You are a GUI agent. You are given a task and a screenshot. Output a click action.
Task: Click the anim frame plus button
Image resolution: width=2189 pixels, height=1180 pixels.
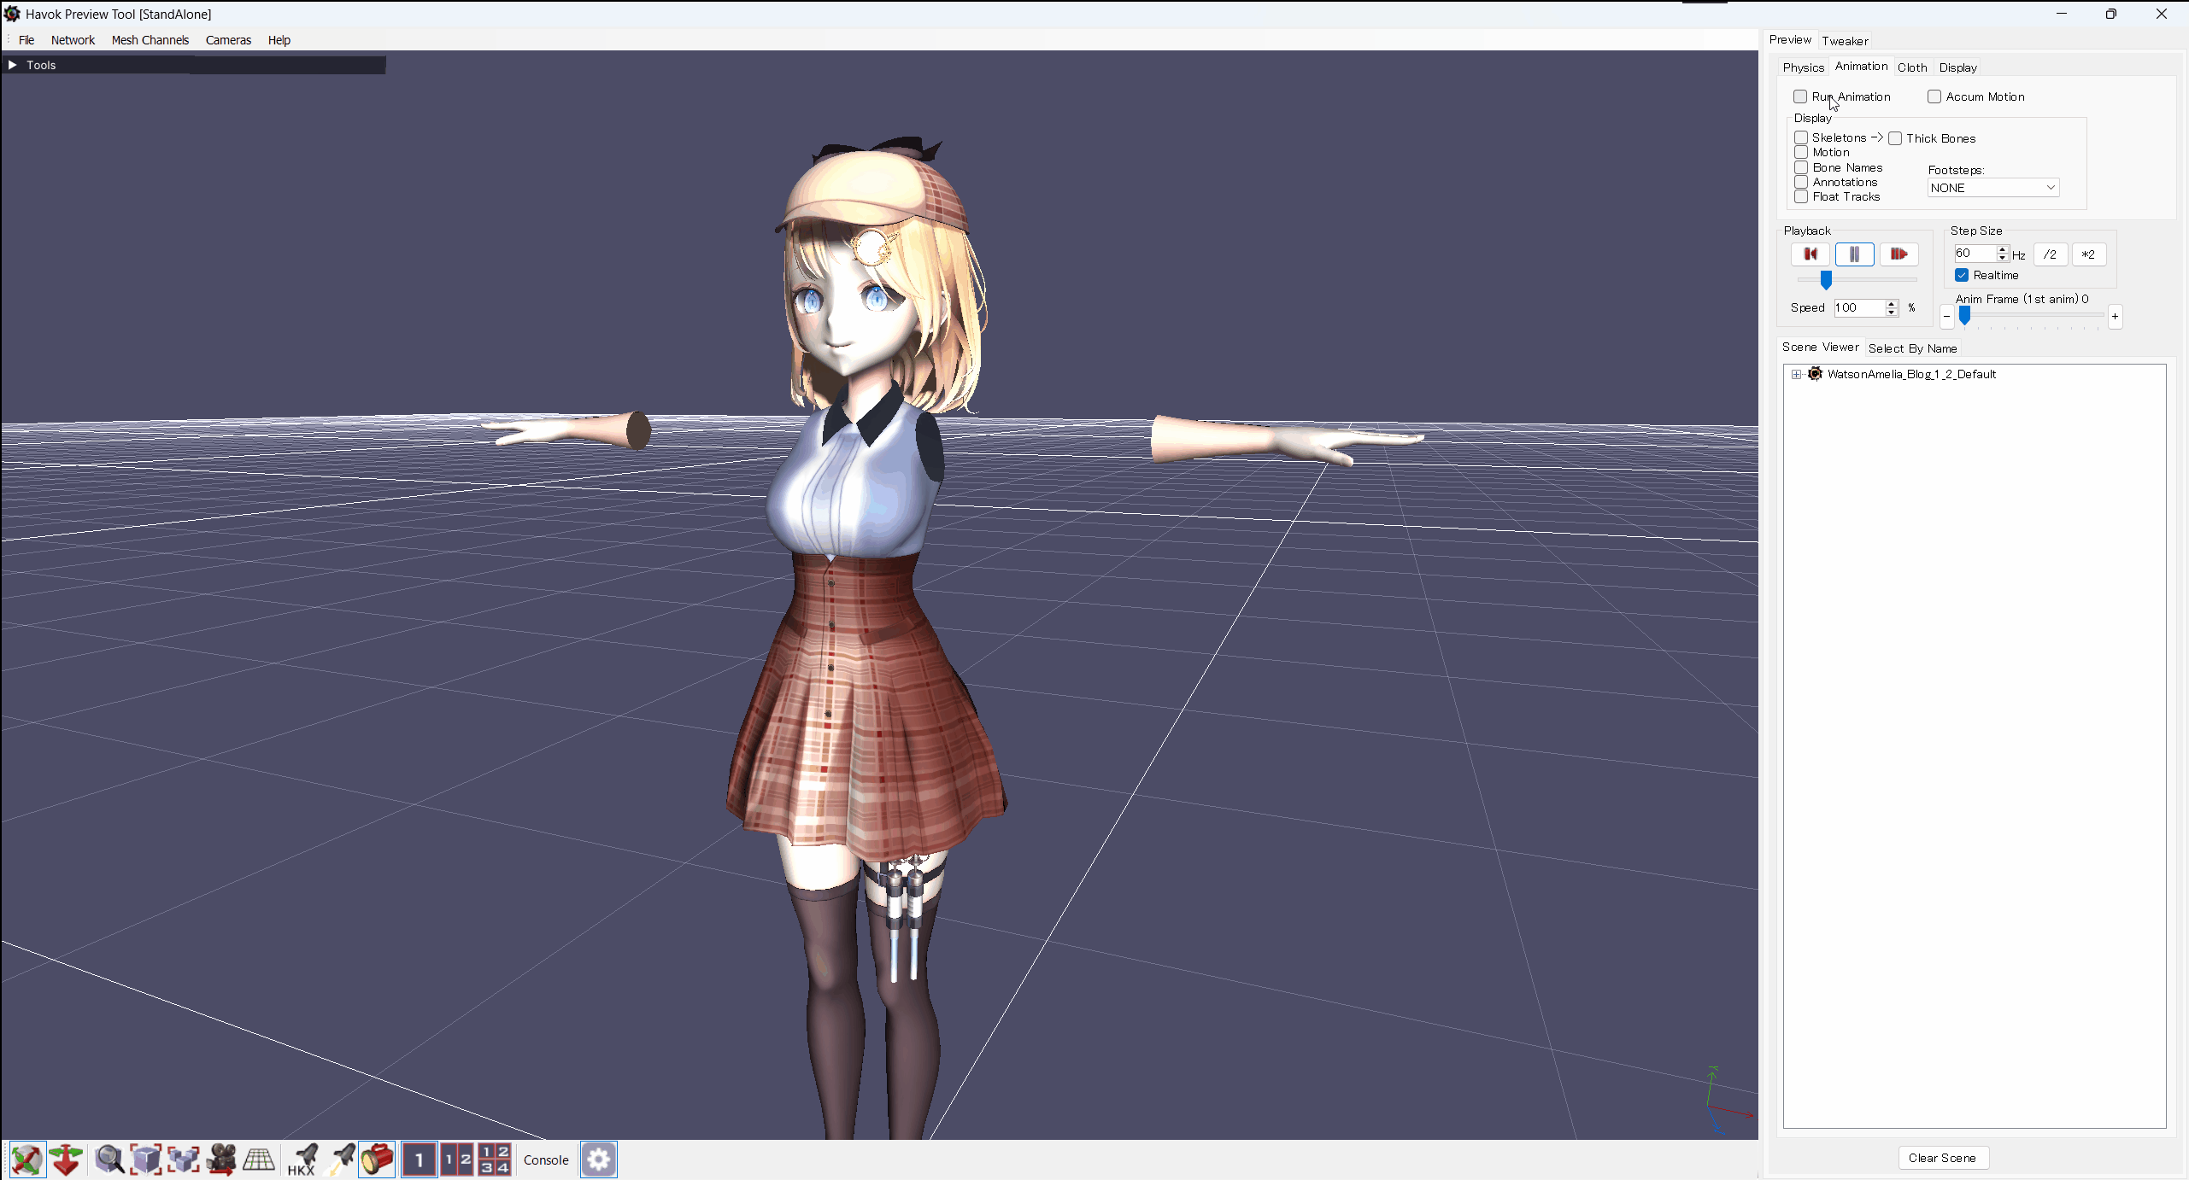2115,317
